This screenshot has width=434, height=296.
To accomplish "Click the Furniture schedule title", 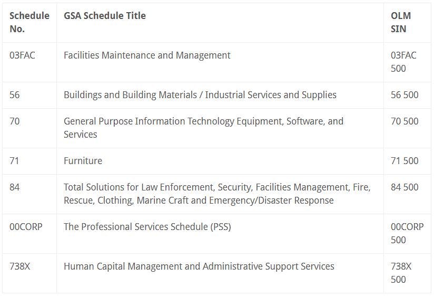I will (83, 161).
